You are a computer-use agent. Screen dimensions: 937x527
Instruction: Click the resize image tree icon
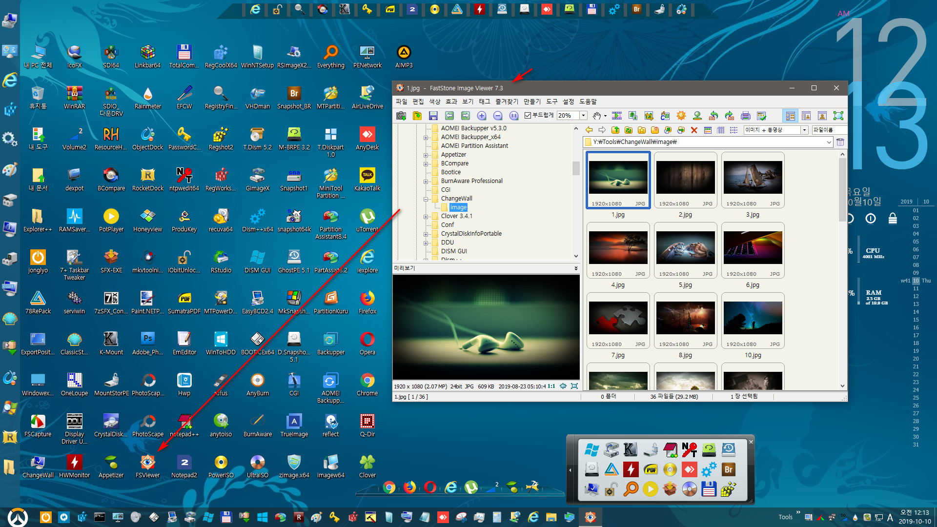coord(633,116)
